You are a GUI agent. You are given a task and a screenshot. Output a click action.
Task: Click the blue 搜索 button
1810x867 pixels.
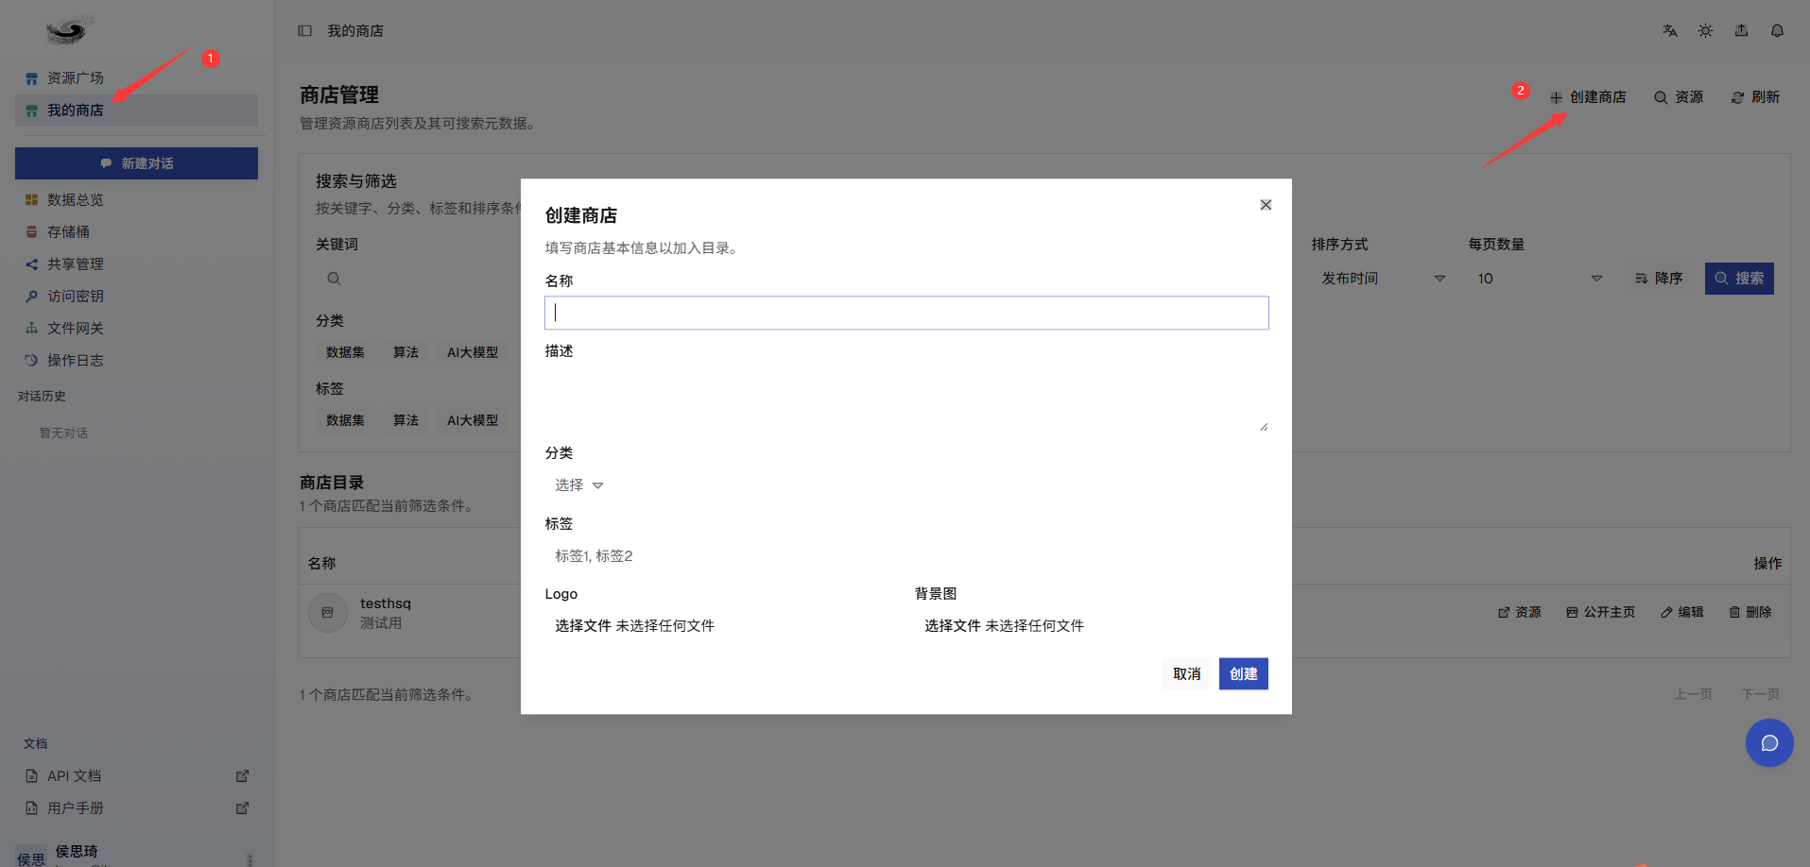coord(1739,279)
